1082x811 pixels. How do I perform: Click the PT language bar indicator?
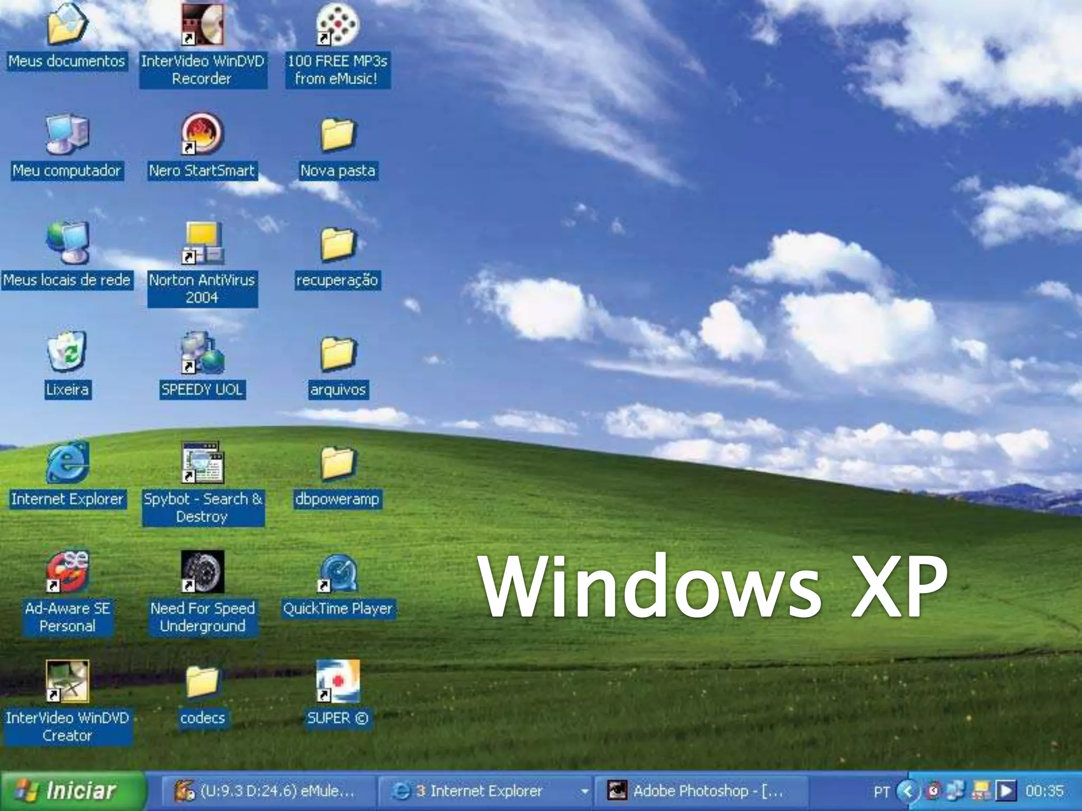pyautogui.click(x=881, y=791)
